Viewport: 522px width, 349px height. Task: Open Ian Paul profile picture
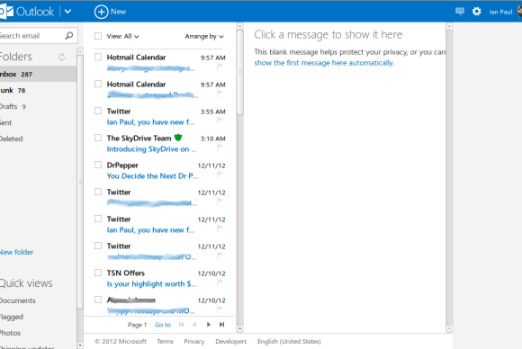click(x=519, y=12)
